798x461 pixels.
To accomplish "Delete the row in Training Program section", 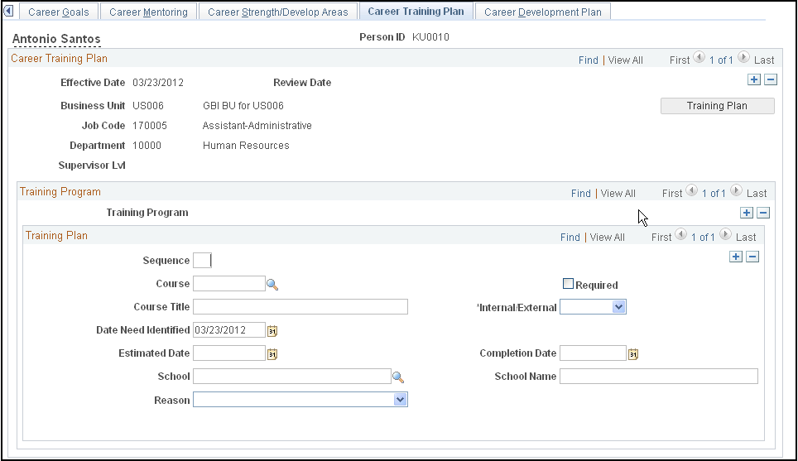I will click(763, 214).
